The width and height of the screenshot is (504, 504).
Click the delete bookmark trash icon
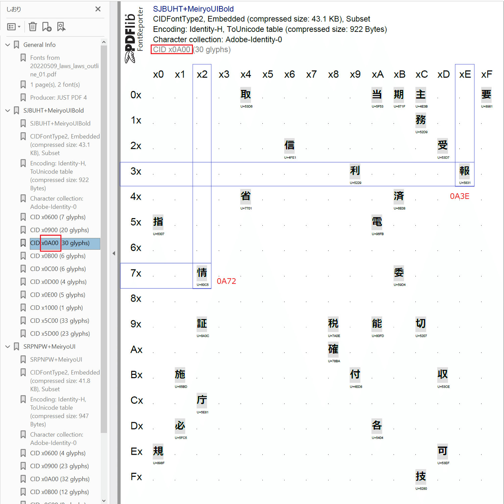33,27
